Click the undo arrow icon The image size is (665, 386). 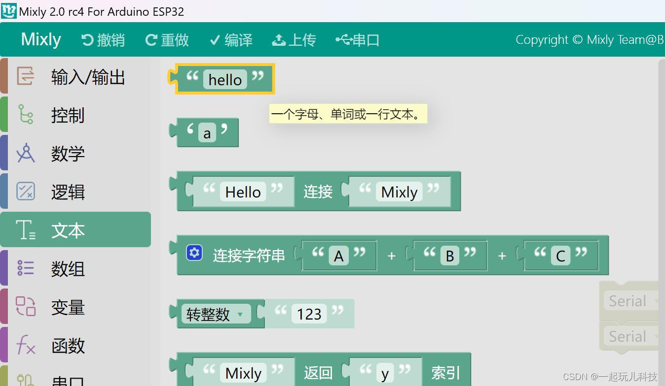(87, 40)
